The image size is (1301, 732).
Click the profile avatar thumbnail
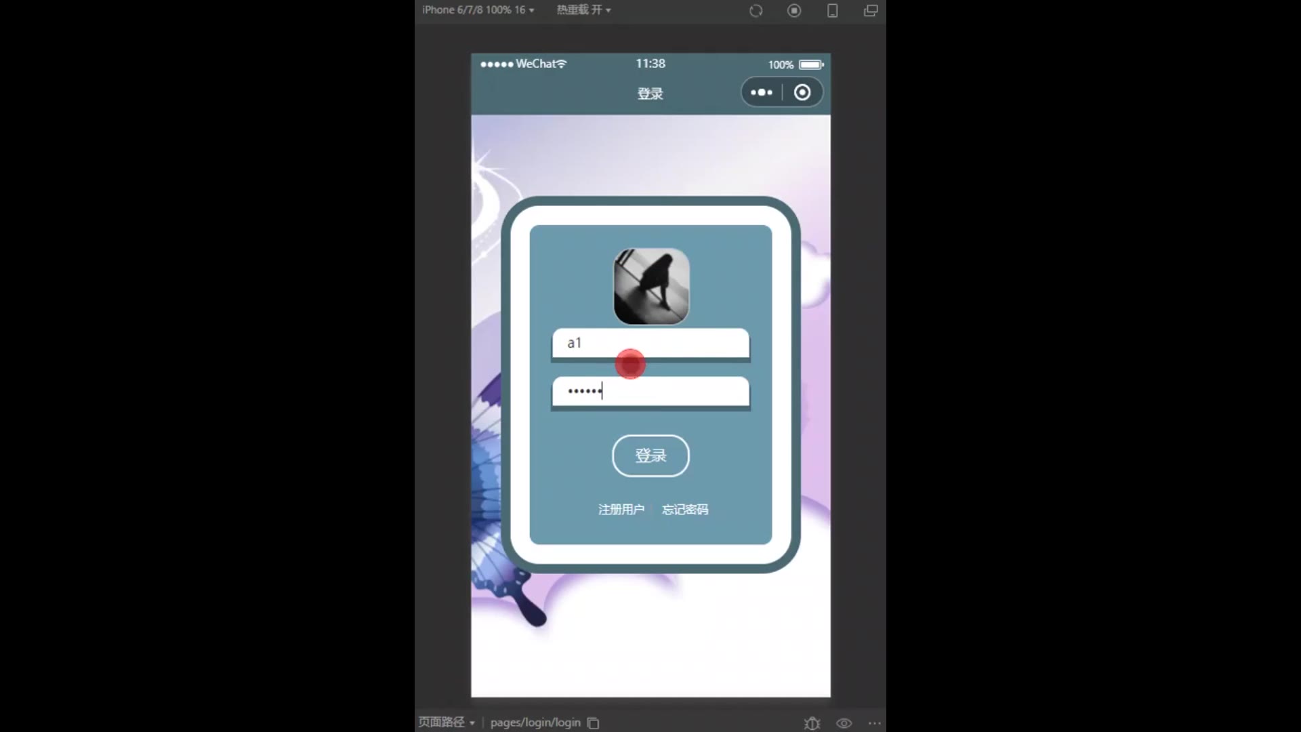tap(651, 287)
